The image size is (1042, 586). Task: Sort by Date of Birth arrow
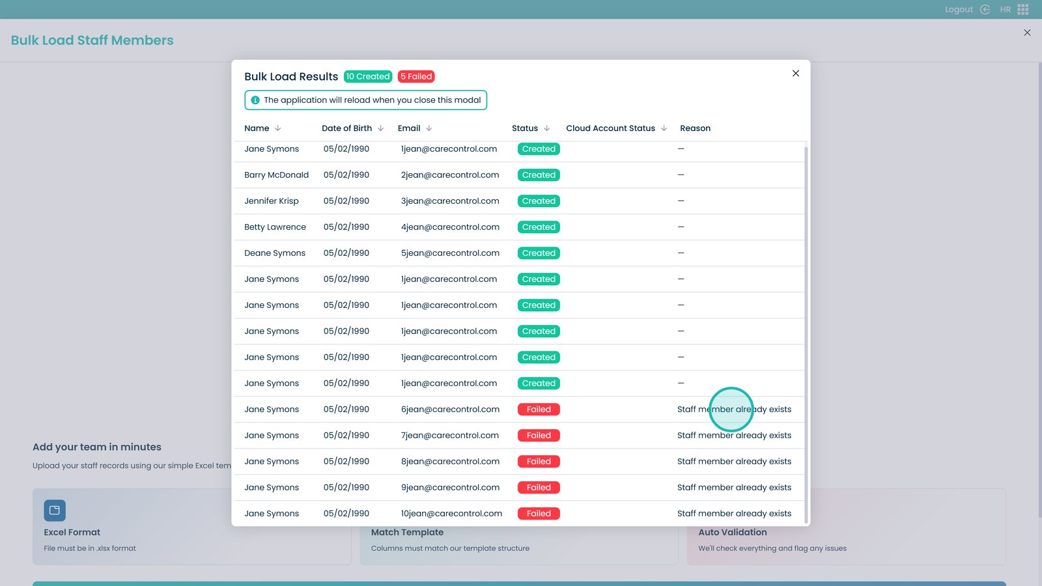(381, 128)
